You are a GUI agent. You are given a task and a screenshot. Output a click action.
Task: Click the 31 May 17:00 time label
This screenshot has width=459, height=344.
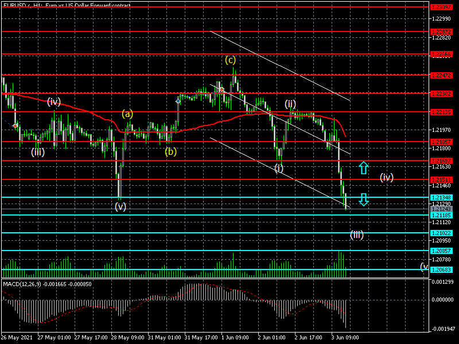click(x=201, y=338)
